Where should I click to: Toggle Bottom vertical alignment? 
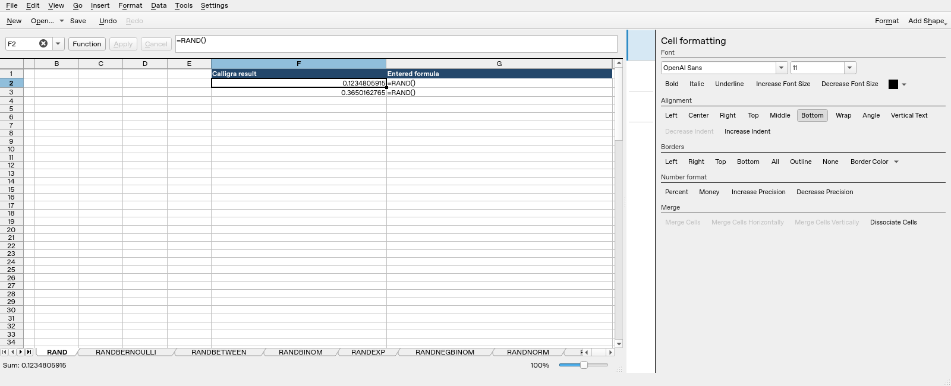(x=813, y=116)
